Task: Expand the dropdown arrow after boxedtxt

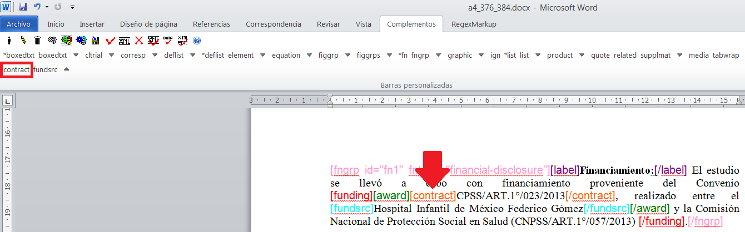Action: tap(76, 55)
